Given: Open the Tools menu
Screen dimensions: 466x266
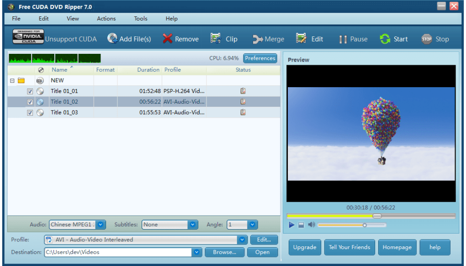Looking at the screenshot, I should (x=141, y=19).
